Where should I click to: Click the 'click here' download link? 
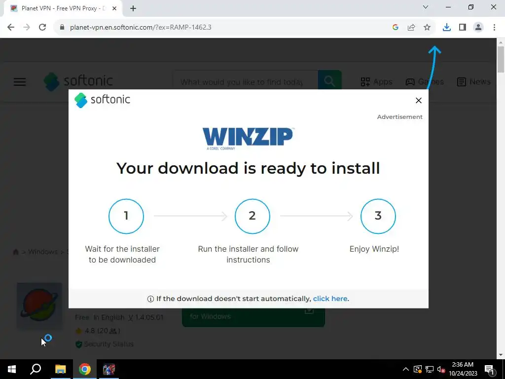coord(330,299)
